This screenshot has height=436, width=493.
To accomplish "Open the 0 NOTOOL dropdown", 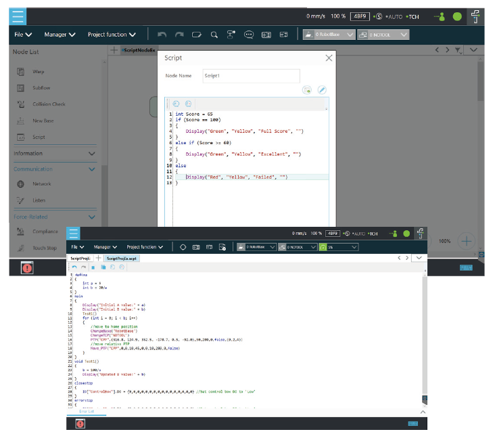I will tap(383, 35).
